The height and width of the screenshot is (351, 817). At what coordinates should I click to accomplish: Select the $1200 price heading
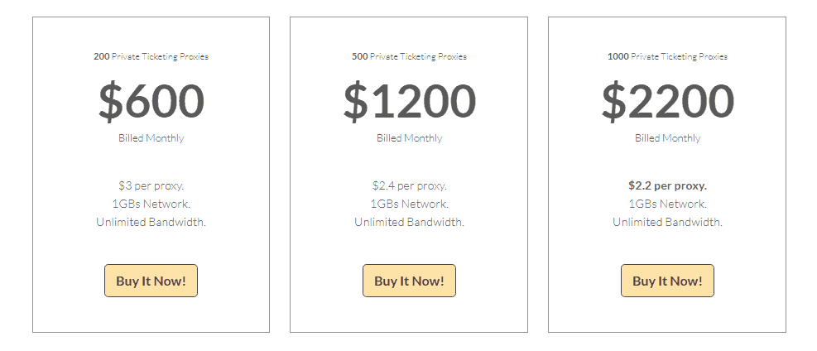point(410,101)
